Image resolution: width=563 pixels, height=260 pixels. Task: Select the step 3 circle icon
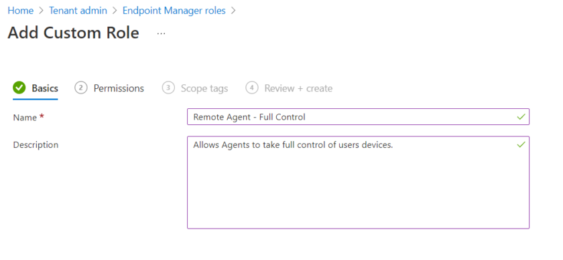(168, 88)
